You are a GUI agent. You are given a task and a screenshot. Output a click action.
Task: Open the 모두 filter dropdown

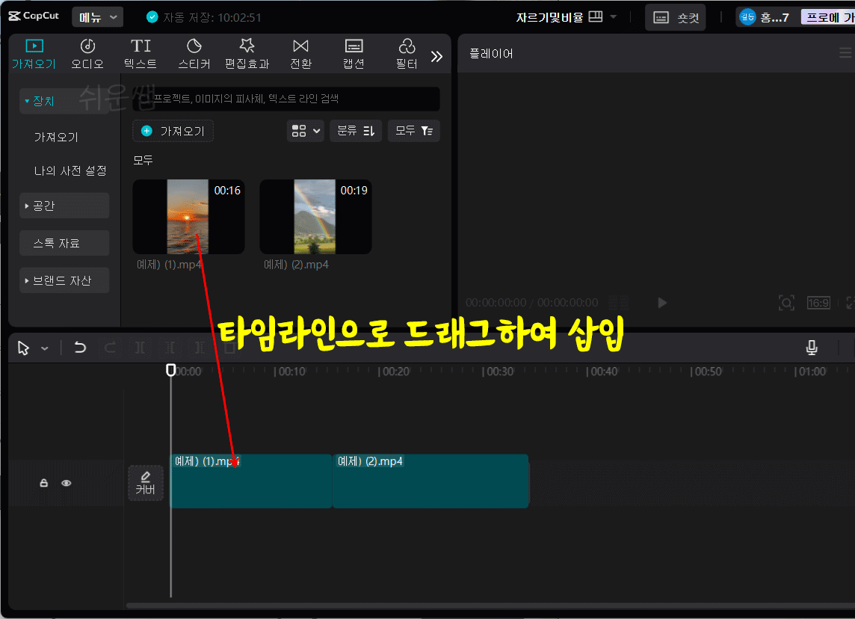(413, 131)
